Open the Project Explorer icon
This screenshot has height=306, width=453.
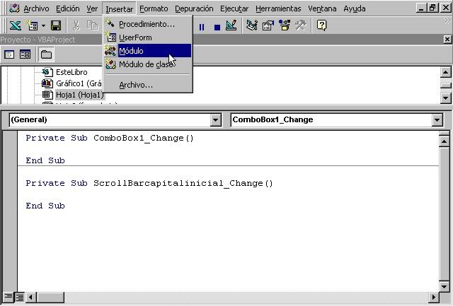pos(252,25)
